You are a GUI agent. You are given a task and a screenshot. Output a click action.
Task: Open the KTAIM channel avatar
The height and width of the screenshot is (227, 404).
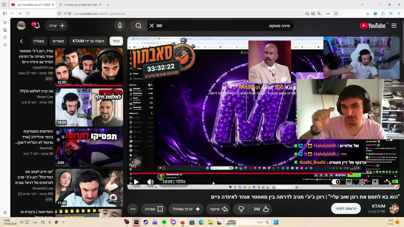394,209
